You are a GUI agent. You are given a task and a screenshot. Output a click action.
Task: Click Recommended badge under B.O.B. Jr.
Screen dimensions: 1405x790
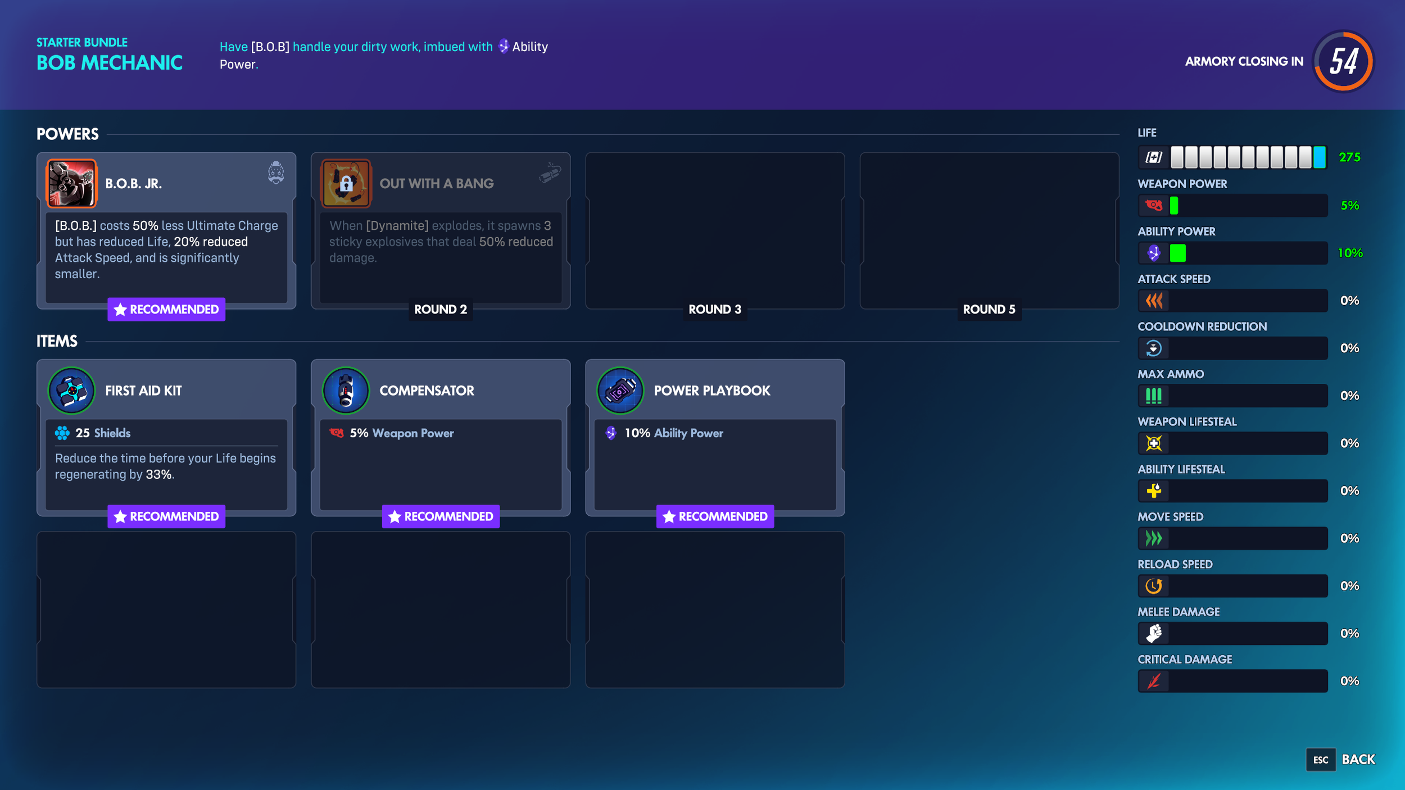coord(166,310)
